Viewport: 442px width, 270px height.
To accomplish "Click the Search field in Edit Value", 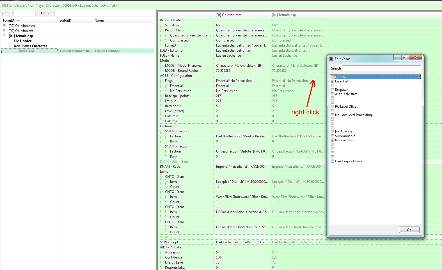I will [382, 68].
